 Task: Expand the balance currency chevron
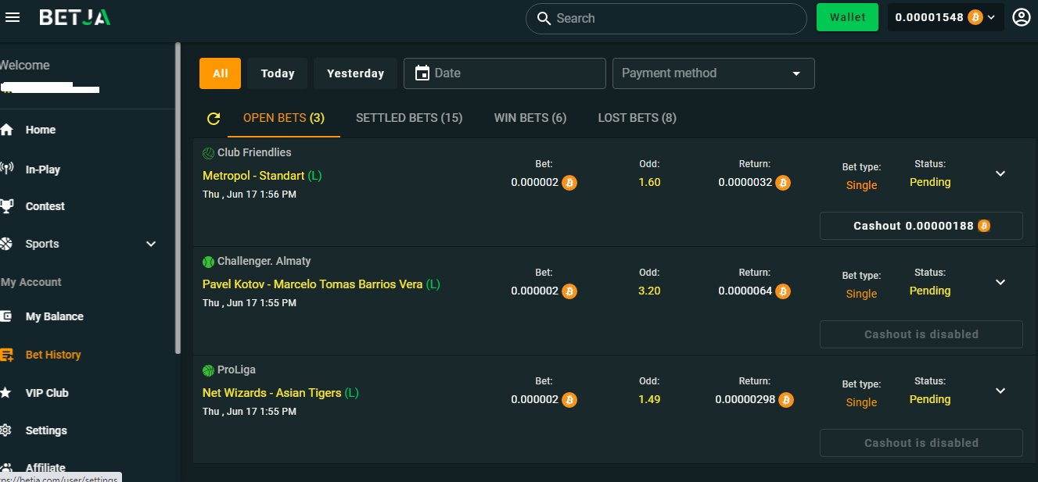coord(992,17)
